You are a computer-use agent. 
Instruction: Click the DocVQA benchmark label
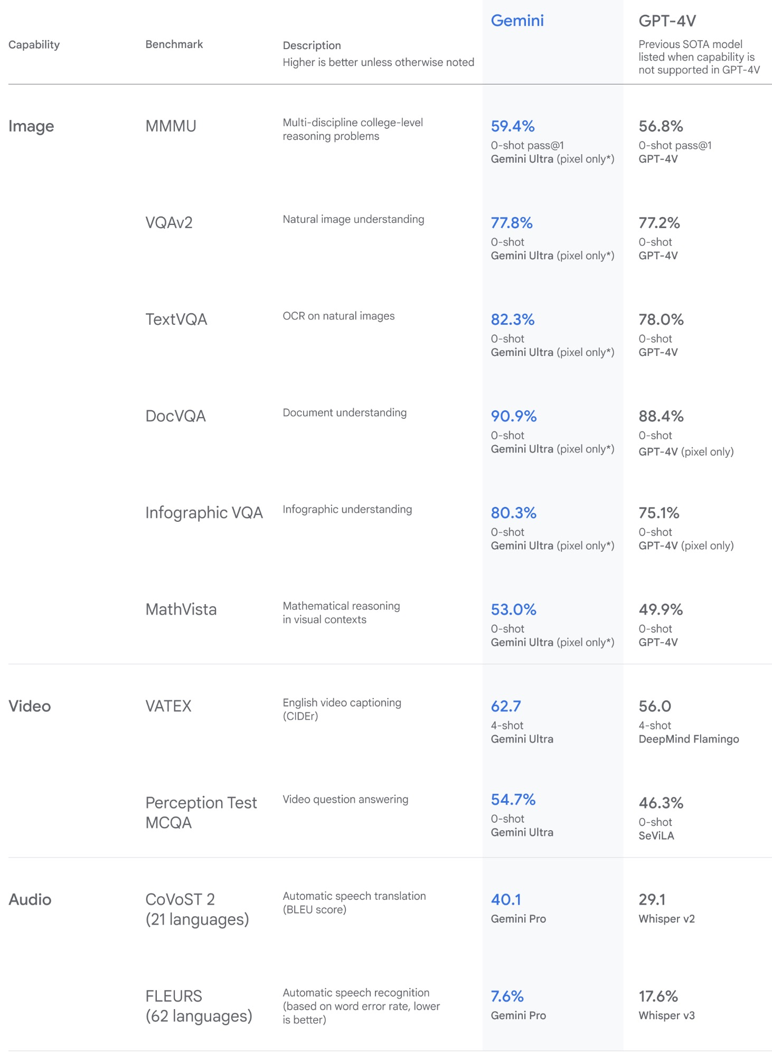[175, 416]
